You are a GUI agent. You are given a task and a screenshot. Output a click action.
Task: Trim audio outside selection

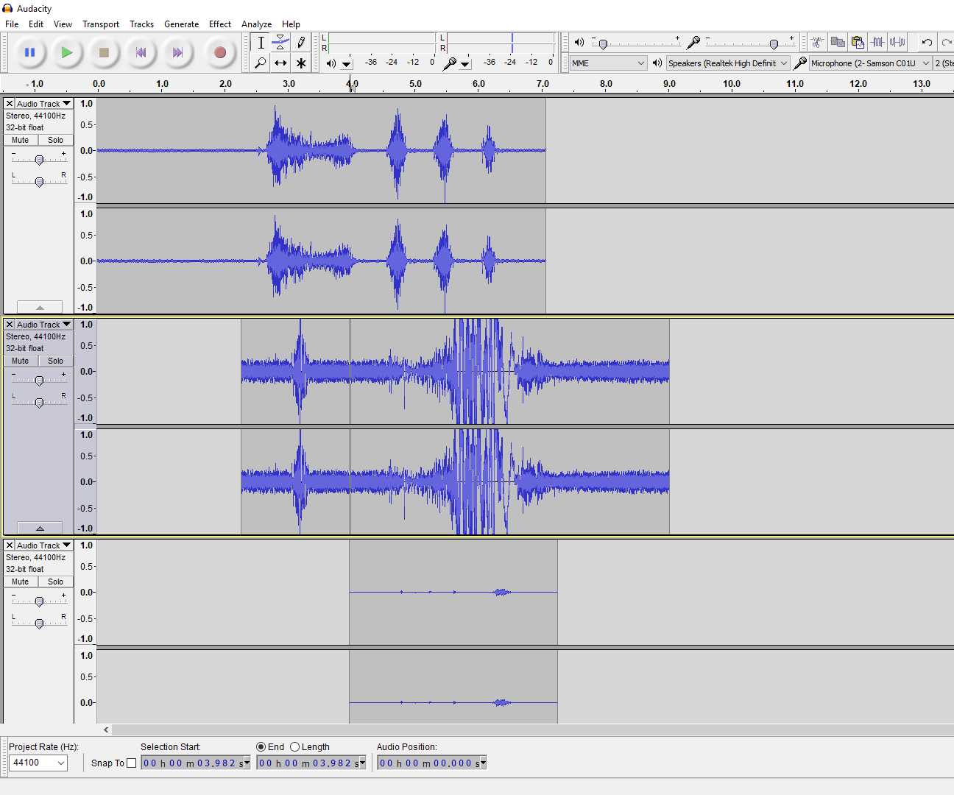(877, 42)
